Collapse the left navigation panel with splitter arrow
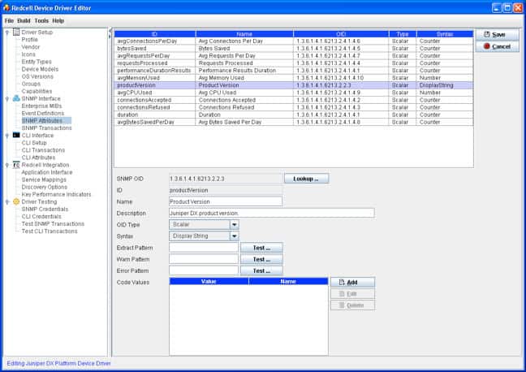 (x=110, y=31)
